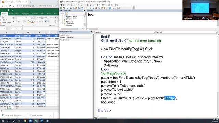Click the Undo icon in VBA toolbar

[x=82, y=8]
